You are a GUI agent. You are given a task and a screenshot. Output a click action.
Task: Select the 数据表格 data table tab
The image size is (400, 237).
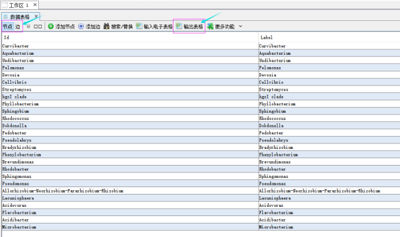[x=20, y=17]
